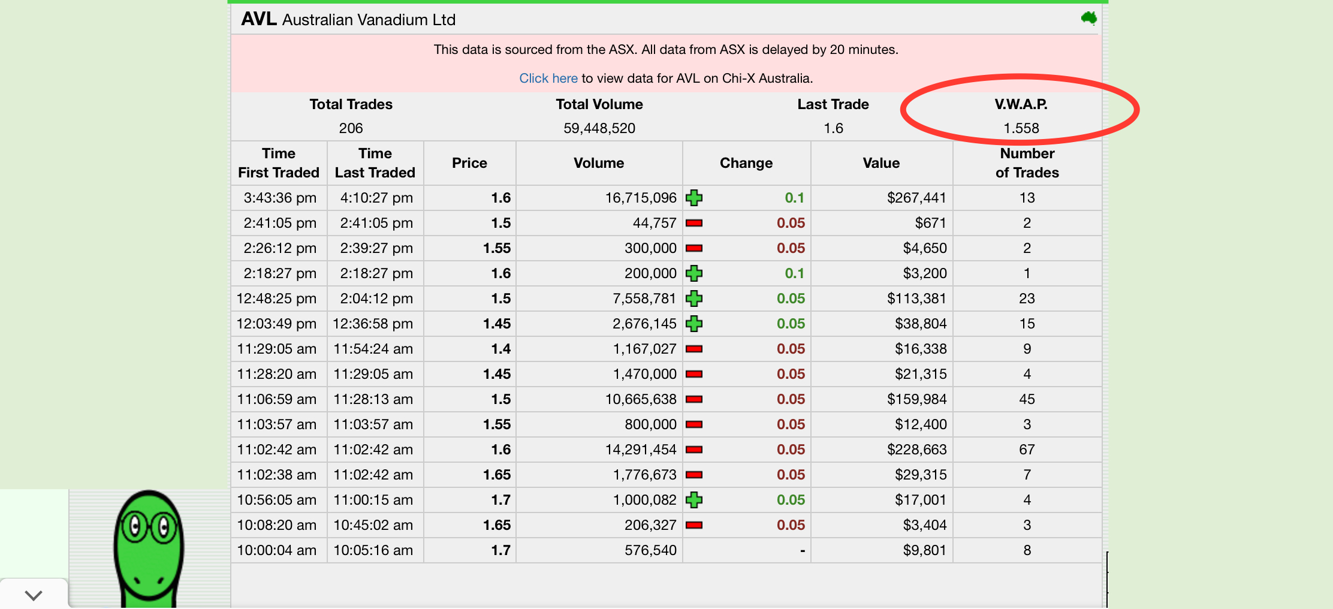The height and width of the screenshot is (609, 1333).
Task: Click the red minus icon in 11:28:20 am row
Action: [694, 374]
